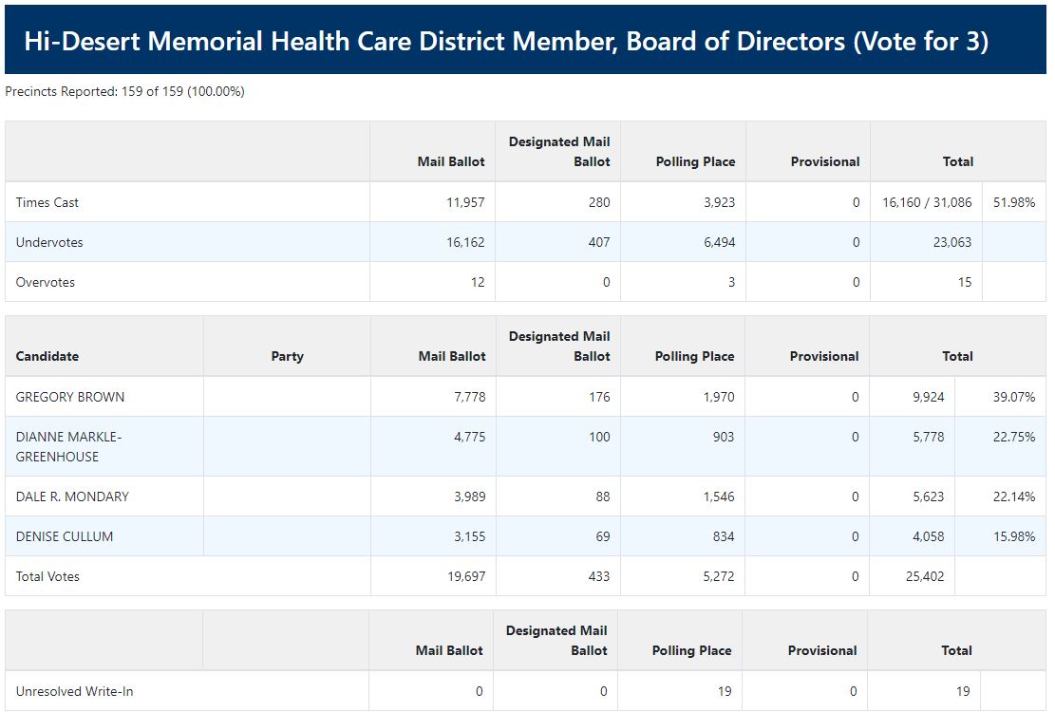Click the Total Votes row label

tap(47, 576)
